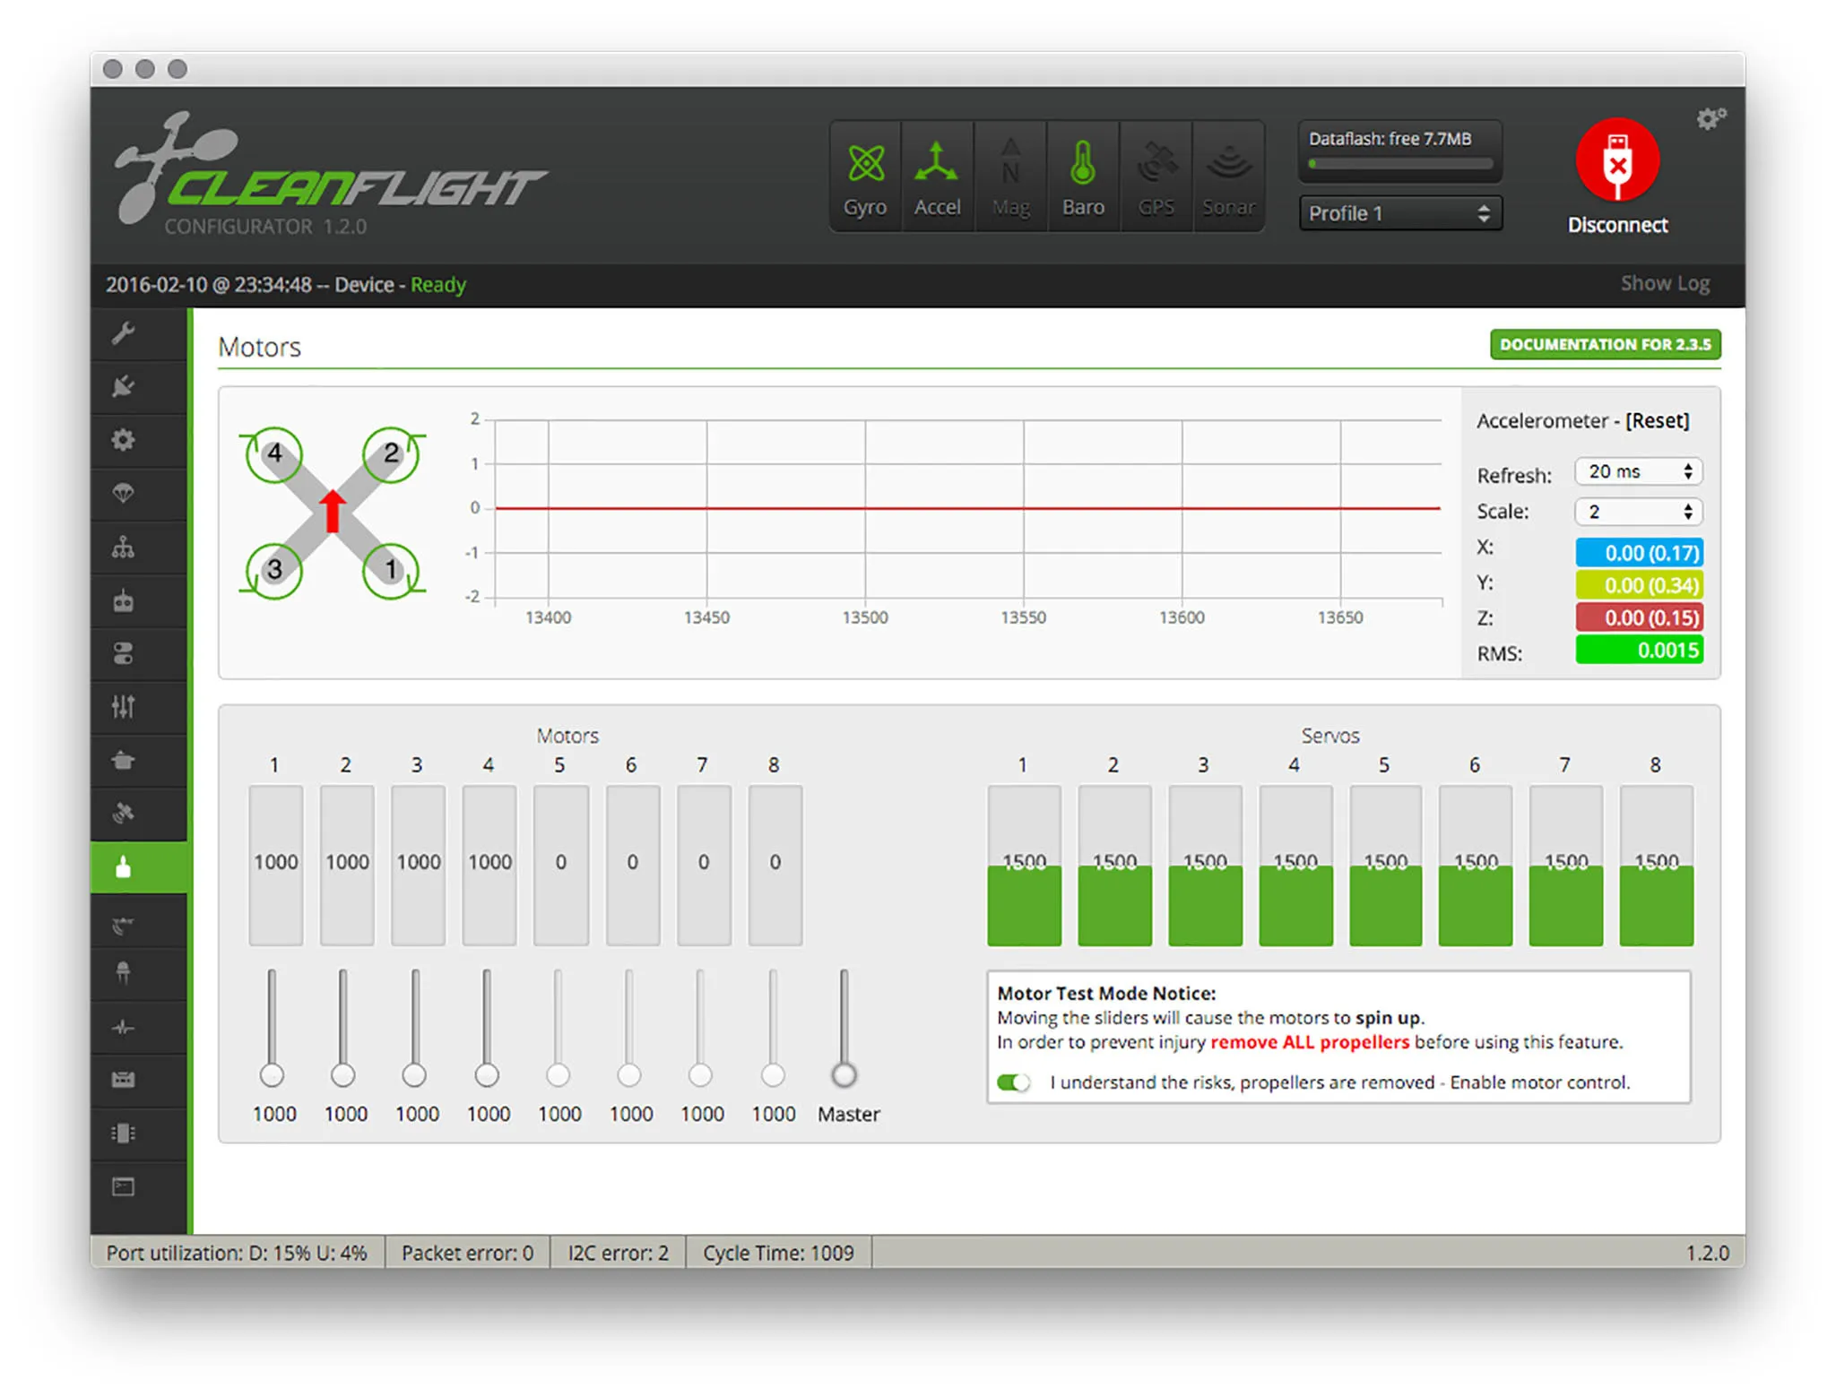The width and height of the screenshot is (1836, 1397).
Task: Click the settings gear in top-right corner
Action: [x=1710, y=118]
